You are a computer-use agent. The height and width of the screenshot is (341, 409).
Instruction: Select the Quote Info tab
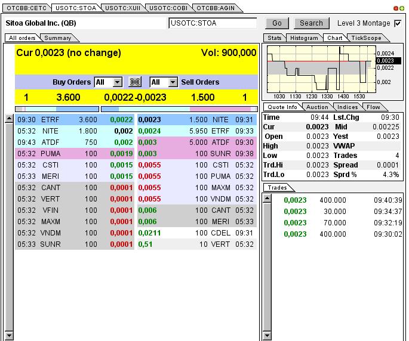[x=282, y=107]
